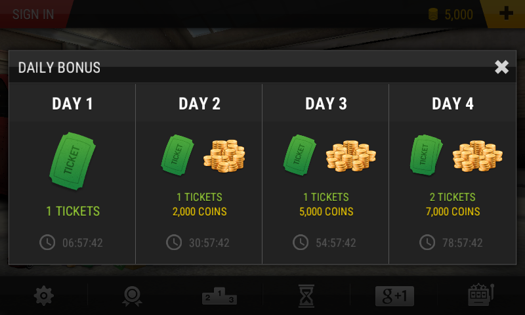Image resolution: width=525 pixels, height=315 pixels.
Task: Close the Daily Bonus dialog
Action: [x=501, y=67]
